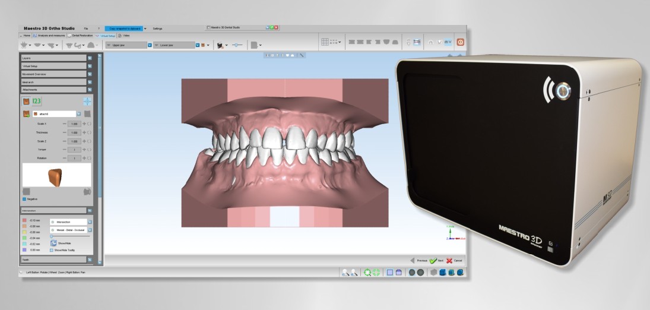Screen dimensions: 650x310
Task: Click the -0.10 mm red swatch
Action: 25,221
